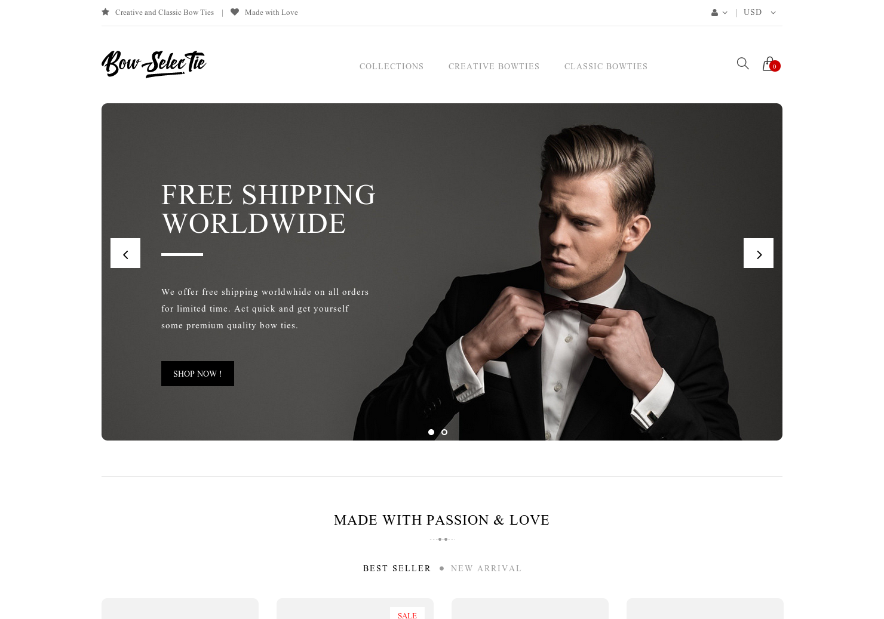Click the Creative and Classic Bow Ties link
884x619 pixels.
tap(164, 12)
